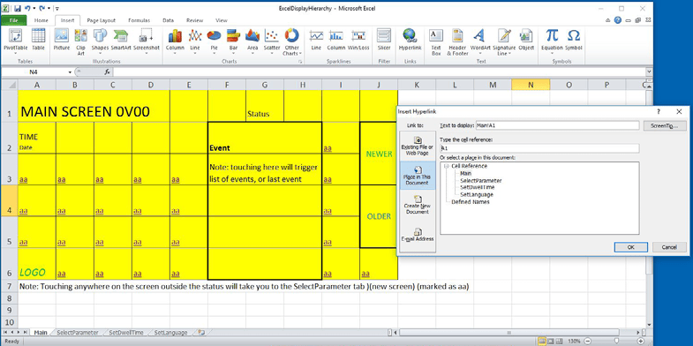
Task: Collapse the Cell Reference tree node
Action: [447, 166]
